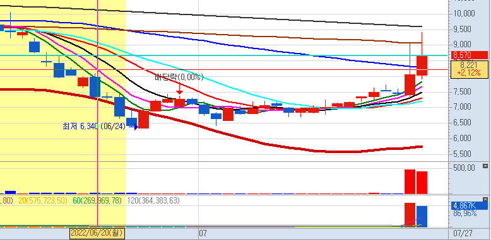Close the volume panel with the 500,00 scale
The width and height of the screenshot is (491, 240).
[485, 166]
